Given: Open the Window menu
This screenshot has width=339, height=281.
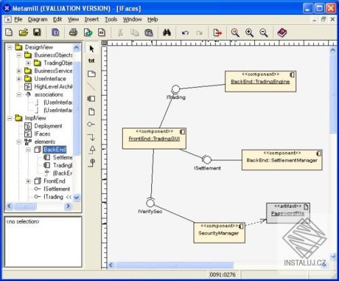Looking at the screenshot, I should [132, 20].
